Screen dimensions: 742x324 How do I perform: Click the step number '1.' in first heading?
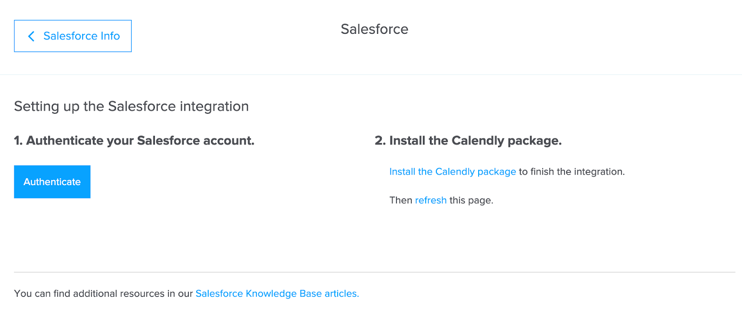pyautogui.click(x=18, y=141)
